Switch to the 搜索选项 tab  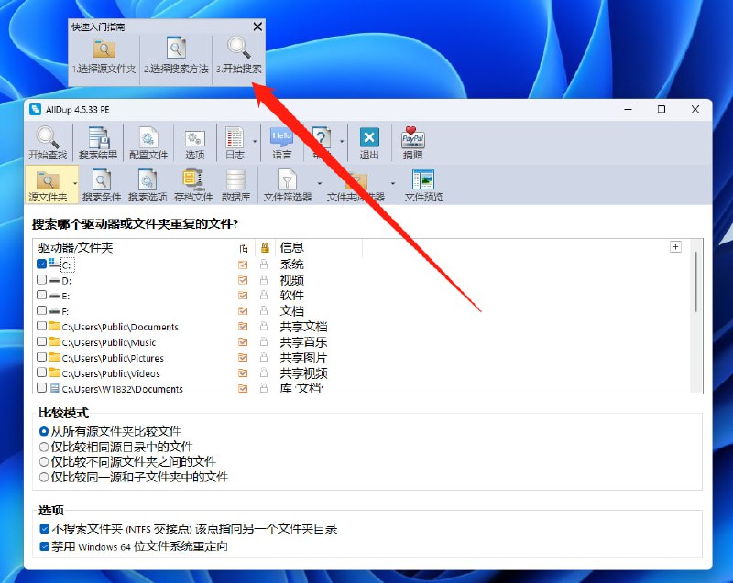(147, 183)
